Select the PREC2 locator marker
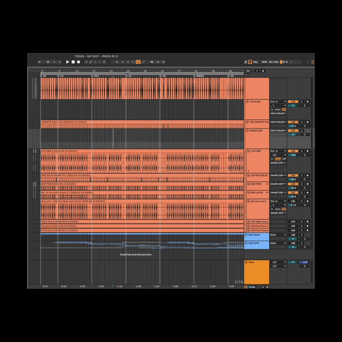 (x=199, y=76)
